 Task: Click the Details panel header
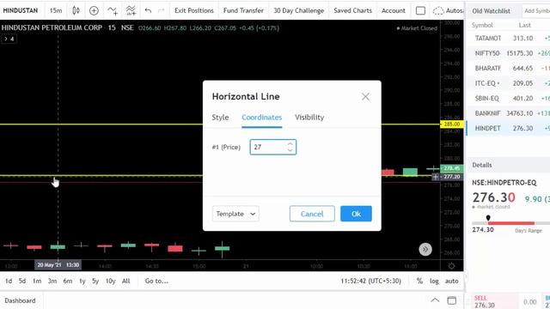482,165
